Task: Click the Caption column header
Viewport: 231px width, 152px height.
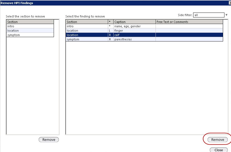Action: (x=135, y=22)
